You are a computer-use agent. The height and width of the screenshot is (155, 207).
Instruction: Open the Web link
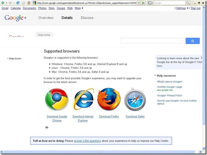(70, 8)
